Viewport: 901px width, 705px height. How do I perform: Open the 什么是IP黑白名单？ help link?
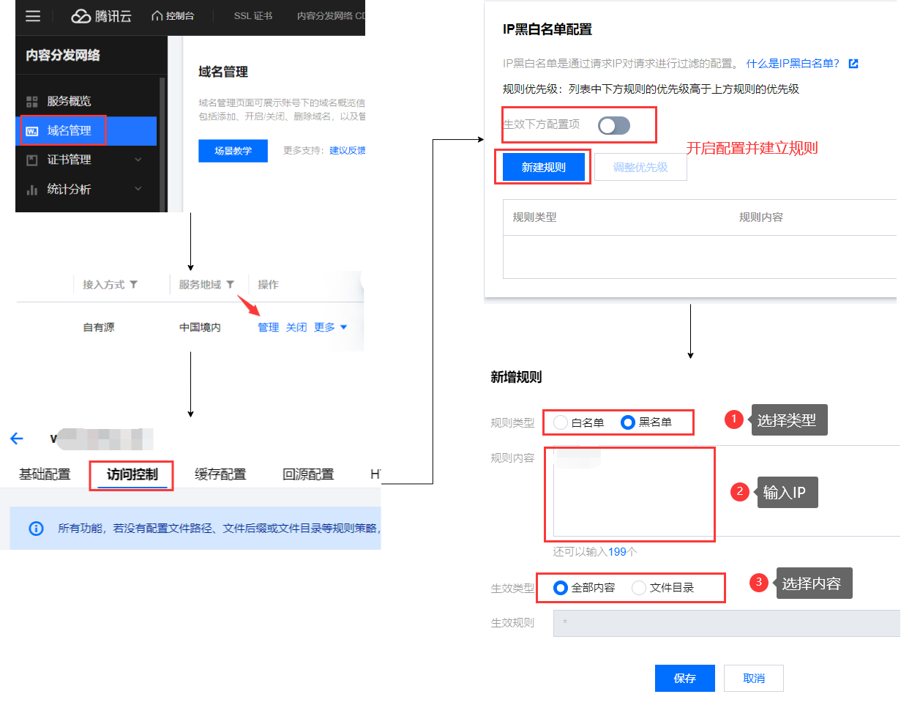[793, 64]
